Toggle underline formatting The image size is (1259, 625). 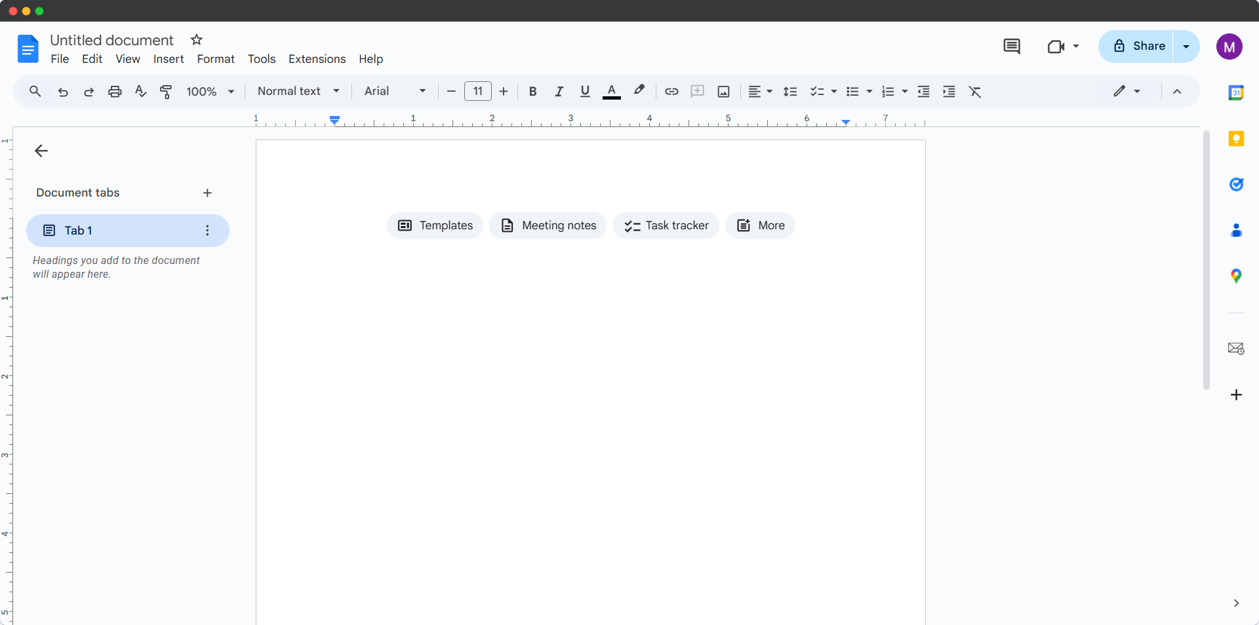click(x=585, y=91)
